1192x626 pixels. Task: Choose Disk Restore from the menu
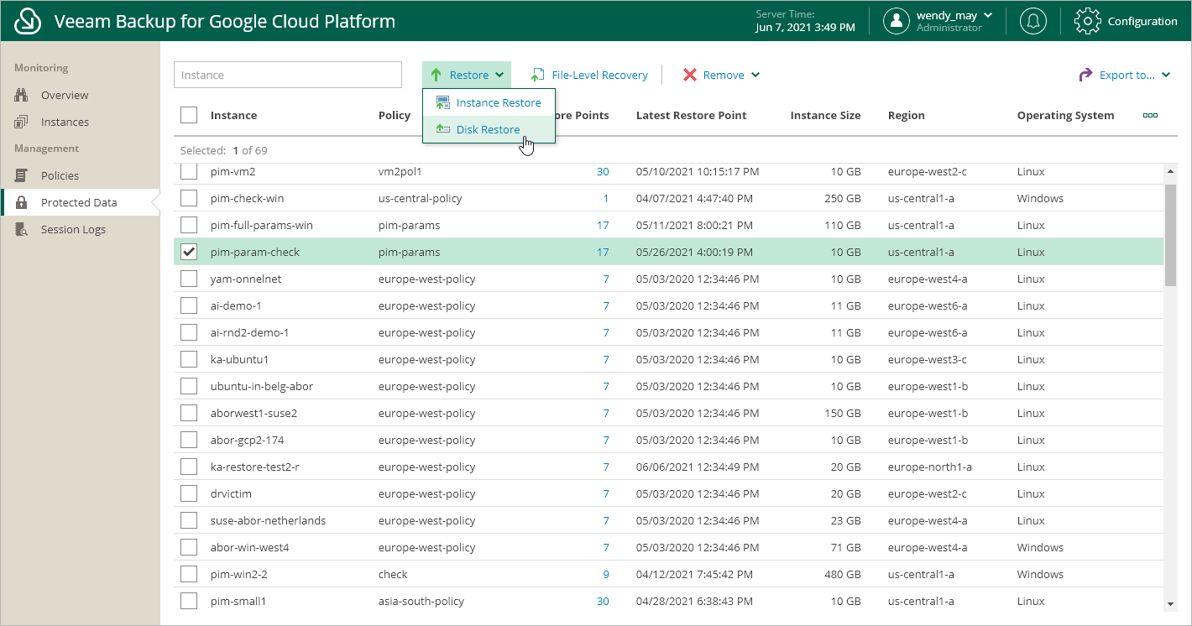[x=489, y=129]
